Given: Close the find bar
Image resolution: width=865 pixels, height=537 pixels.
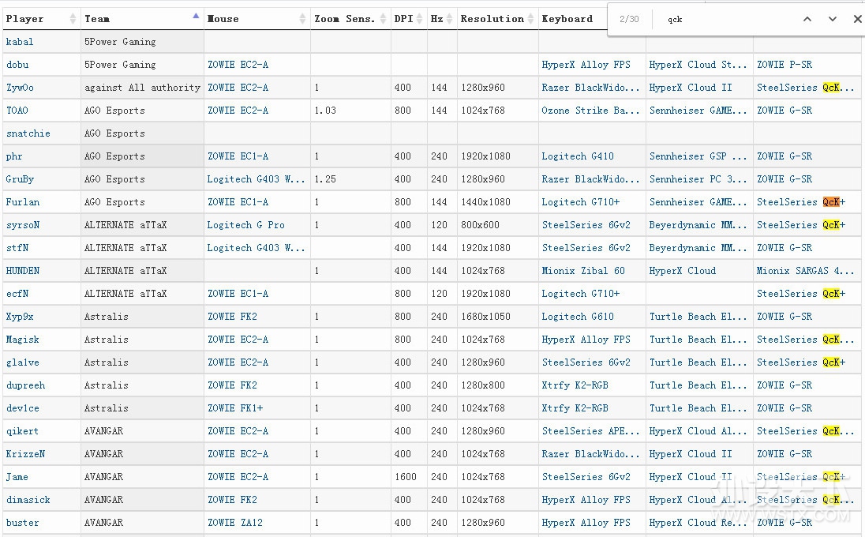Looking at the screenshot, I should [x=857, y=19].
